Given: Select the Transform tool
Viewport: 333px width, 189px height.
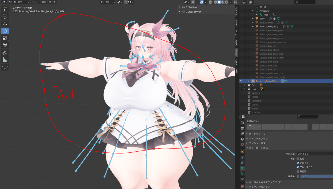Looking at the screenshot, I should 5,45.
